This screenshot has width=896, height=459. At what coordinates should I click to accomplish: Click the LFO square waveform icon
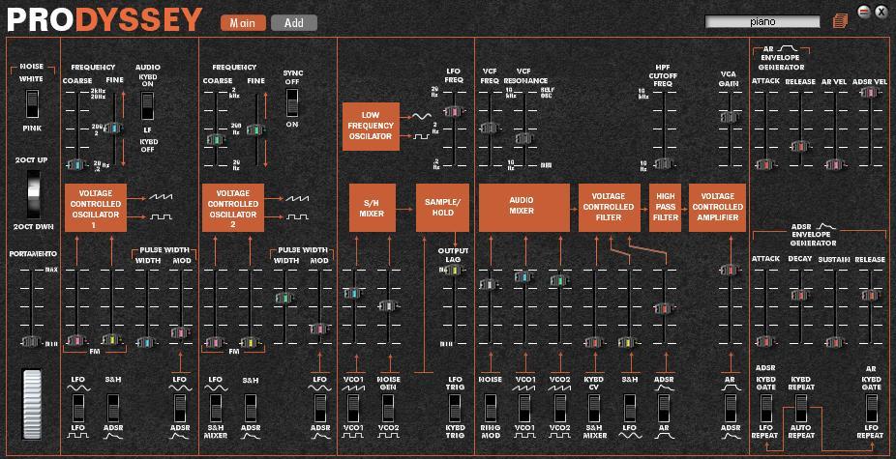424,137
